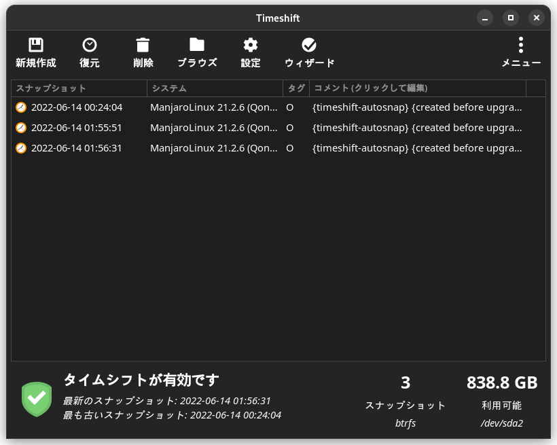Open 設定 settings gear
The width and height of the screenshot is (557, 445).
click(251, 52)
